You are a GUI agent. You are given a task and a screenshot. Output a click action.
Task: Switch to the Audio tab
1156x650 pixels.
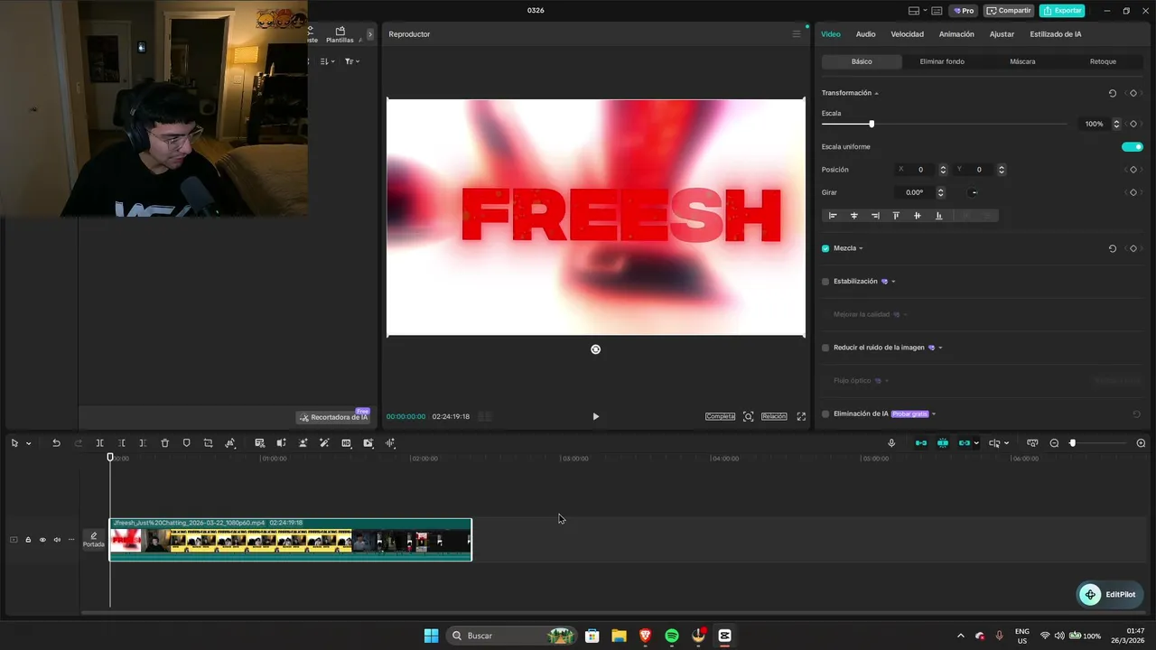[865, 34]
